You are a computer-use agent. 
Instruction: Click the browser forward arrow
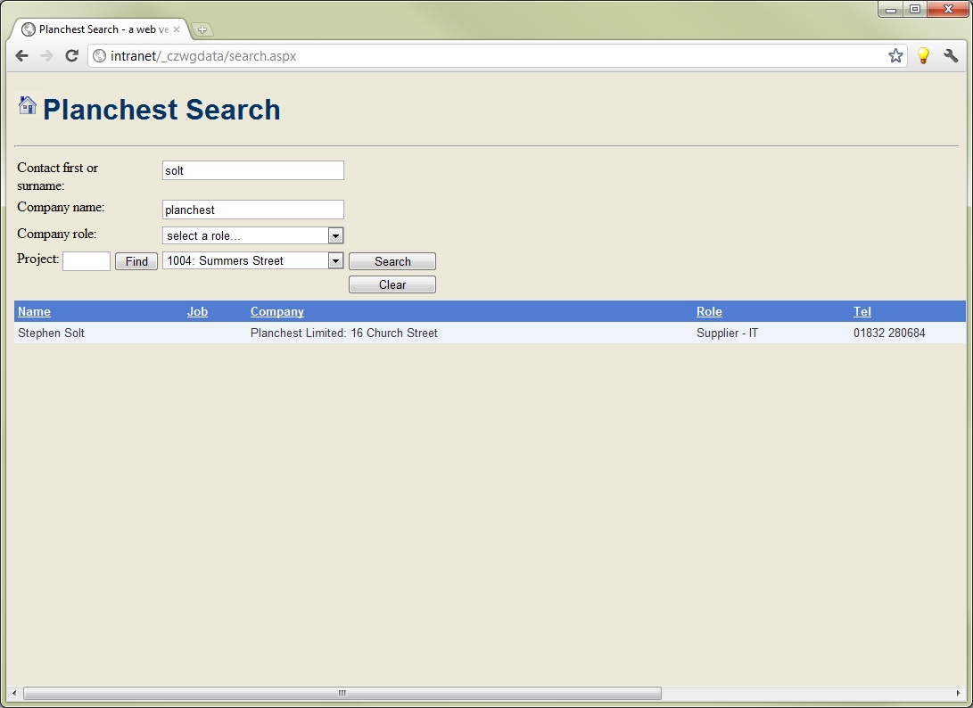(x=46, y=56)
